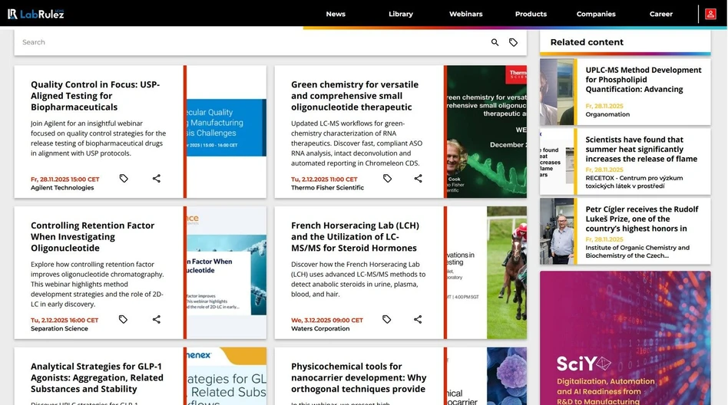Open the user account icon
The image size is (728, 405).
click(x=710, y=14)
